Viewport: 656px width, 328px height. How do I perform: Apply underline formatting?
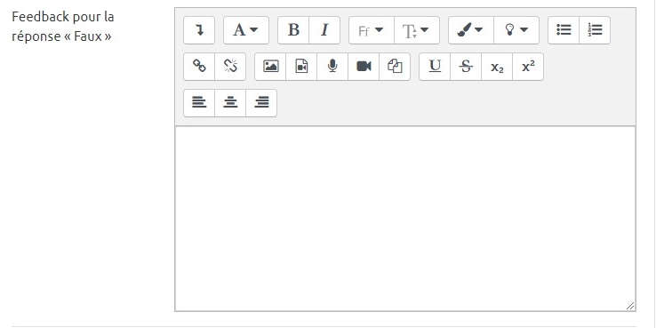(x=435, y=67)
